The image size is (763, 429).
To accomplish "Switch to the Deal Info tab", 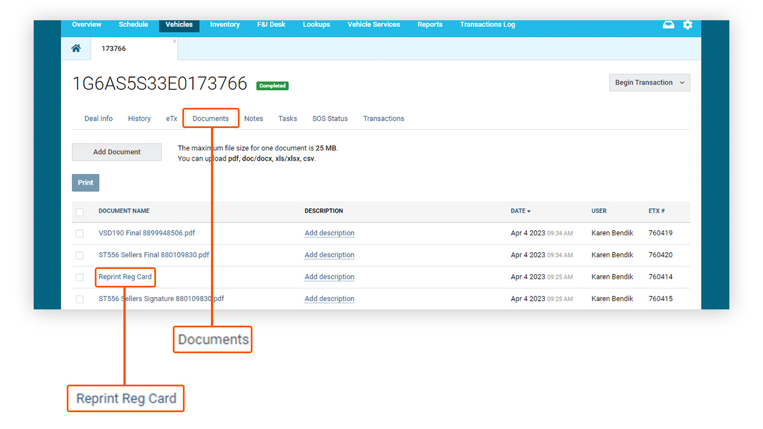I will 99,118.
